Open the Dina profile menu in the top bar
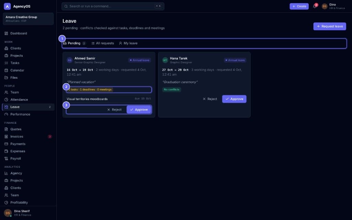 pos(333,6)
